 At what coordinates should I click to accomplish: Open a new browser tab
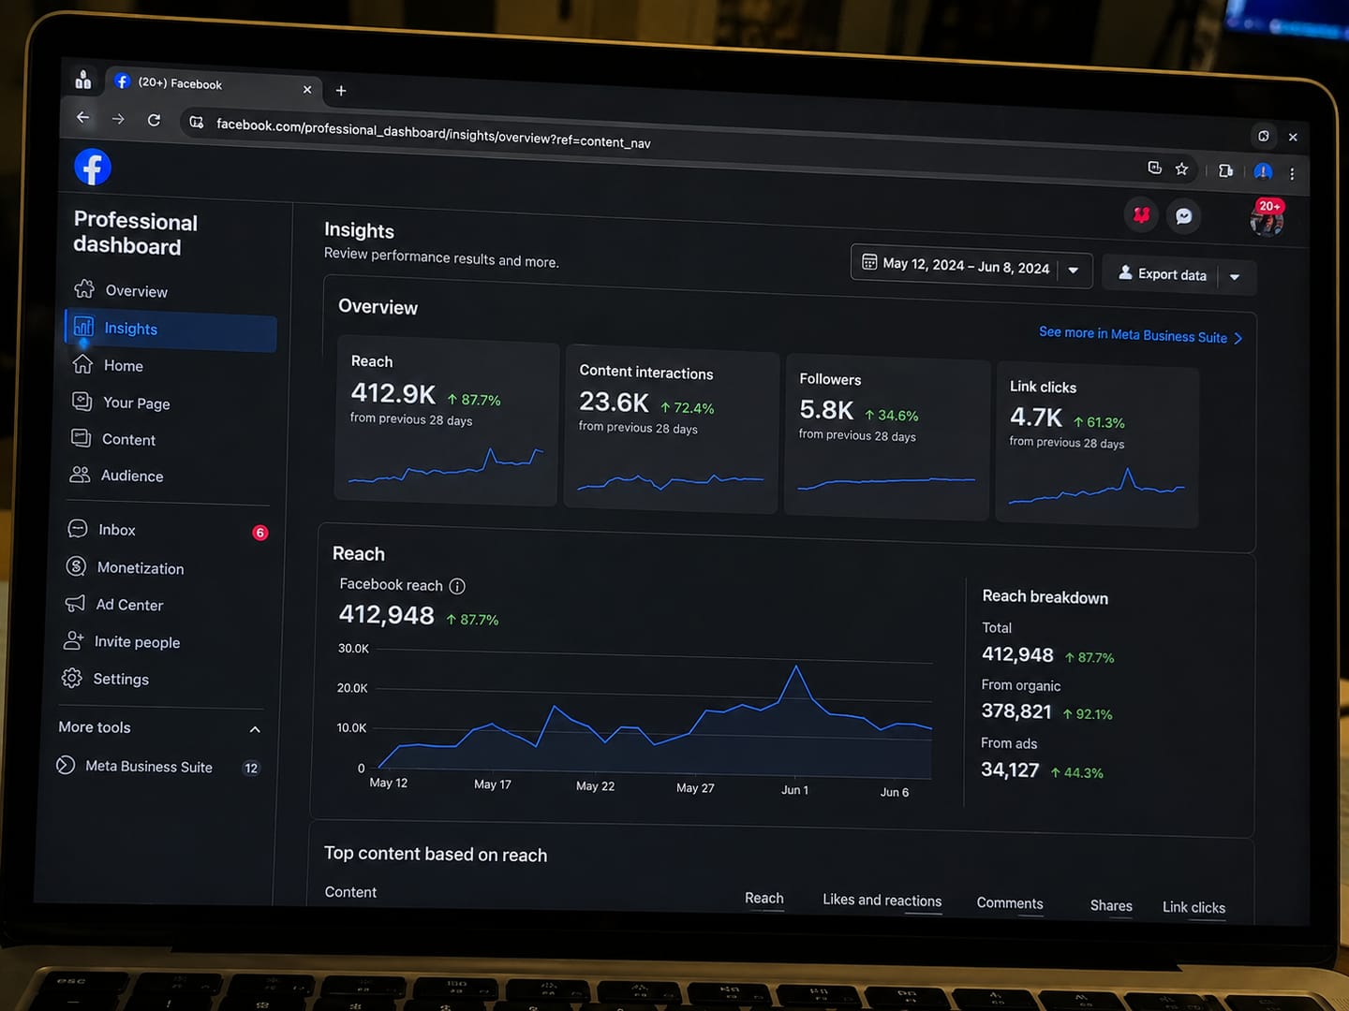pyautogui.click(x=341, y=91)
